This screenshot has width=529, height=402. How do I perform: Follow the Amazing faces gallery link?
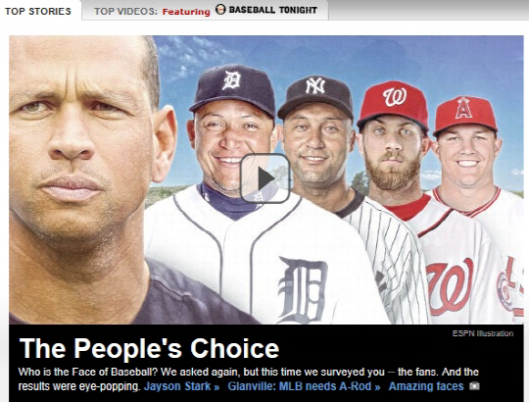pyautogui.click(x=426, y=386)
